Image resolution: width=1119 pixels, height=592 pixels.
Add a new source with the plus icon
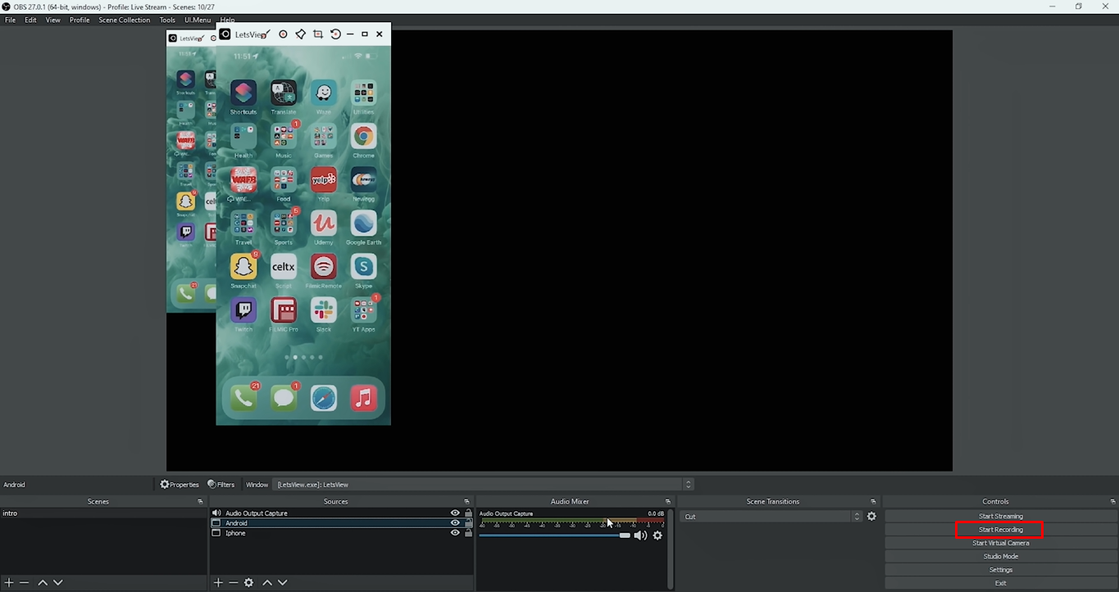point(218,582)
